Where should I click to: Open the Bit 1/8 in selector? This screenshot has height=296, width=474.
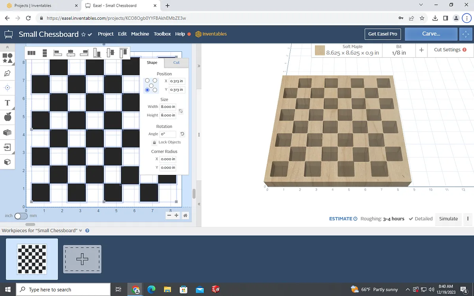point(399,50)
